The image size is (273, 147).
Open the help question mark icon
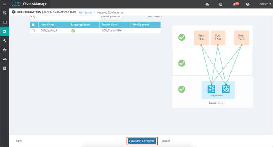(x=248, y=4)
